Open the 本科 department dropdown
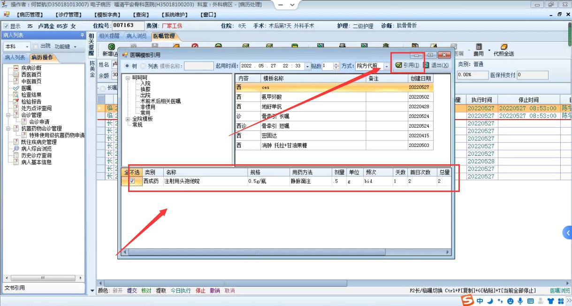This screenshot has width=572, height=306. pos(27,46)
